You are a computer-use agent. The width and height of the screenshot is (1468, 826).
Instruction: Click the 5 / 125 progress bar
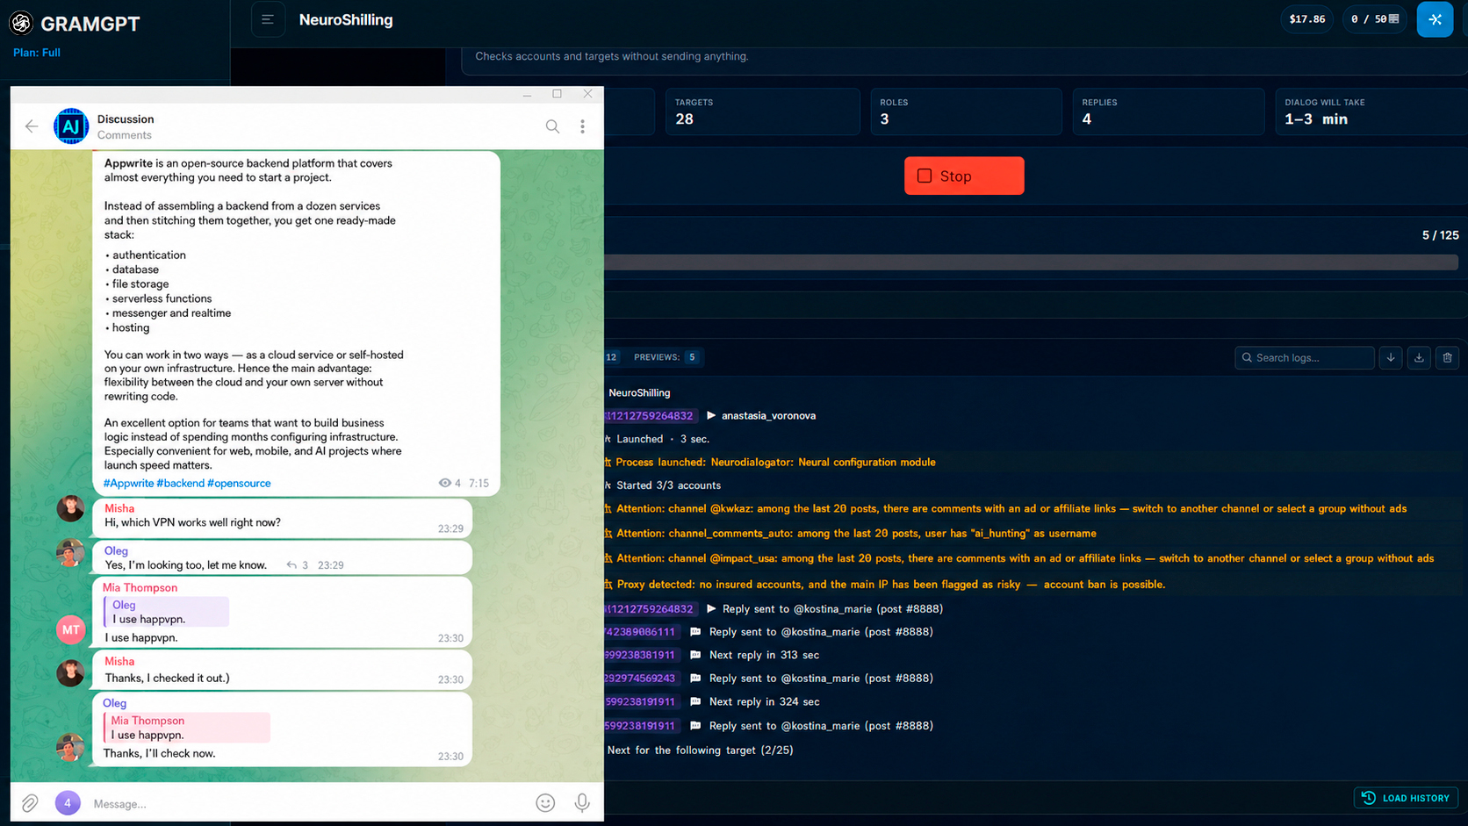coord(1031,262)
